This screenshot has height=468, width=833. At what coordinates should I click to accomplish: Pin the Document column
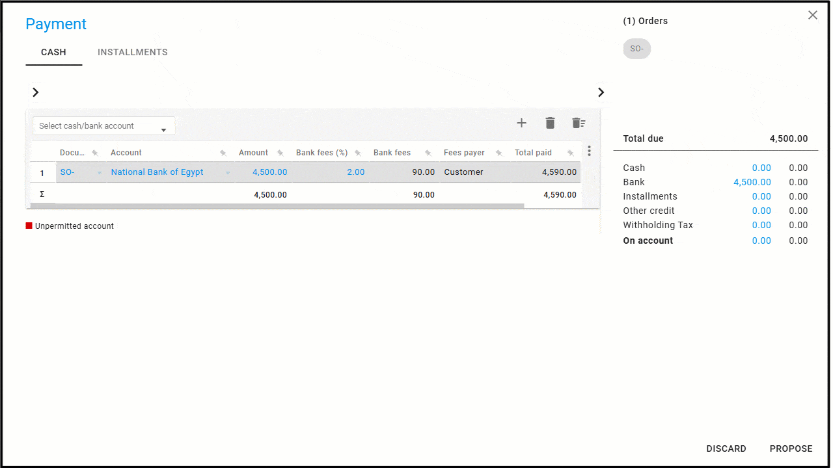(95, 153)
